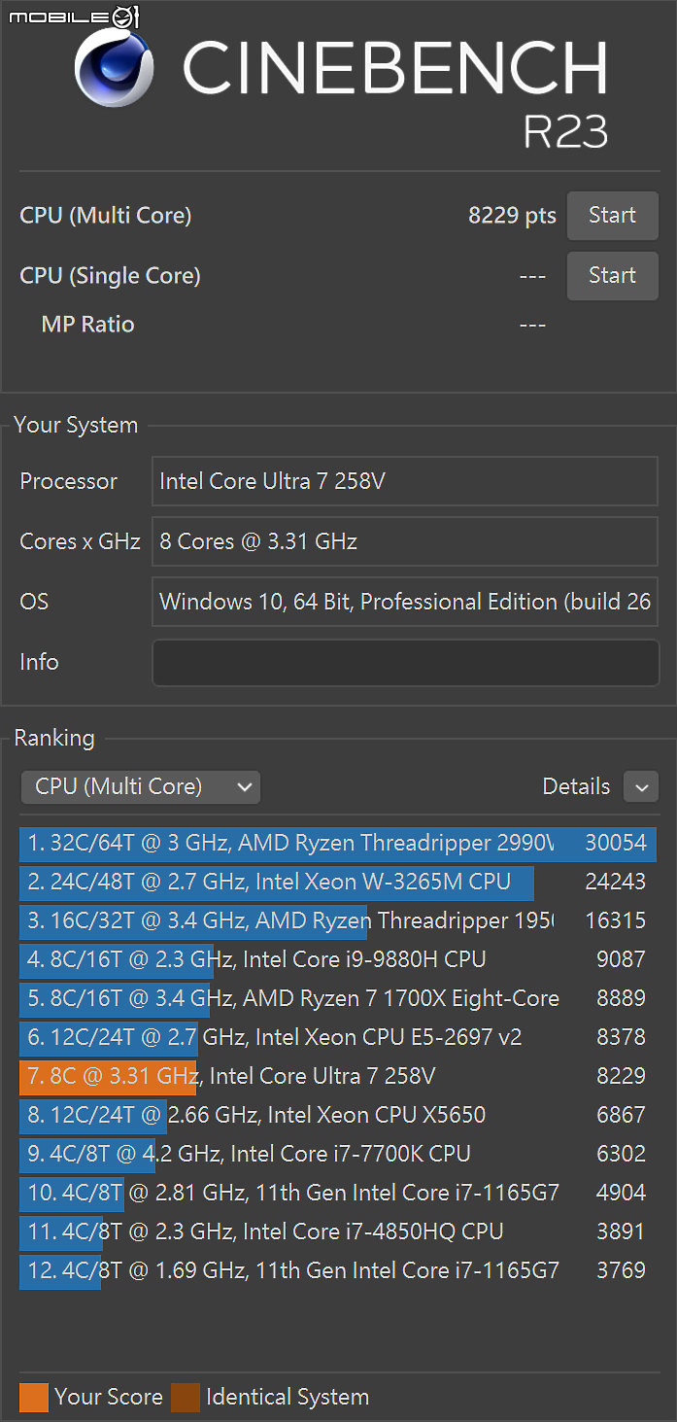Screen dimensions: 677x1422
Task: Select the last i7-1165G7 1.69 GHz entry
Action: (338, 1270)
